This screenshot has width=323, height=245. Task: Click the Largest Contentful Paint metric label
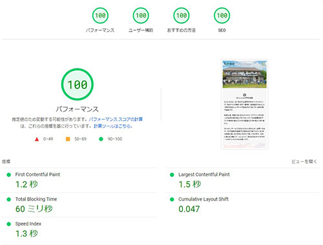(x=204, y=175)
